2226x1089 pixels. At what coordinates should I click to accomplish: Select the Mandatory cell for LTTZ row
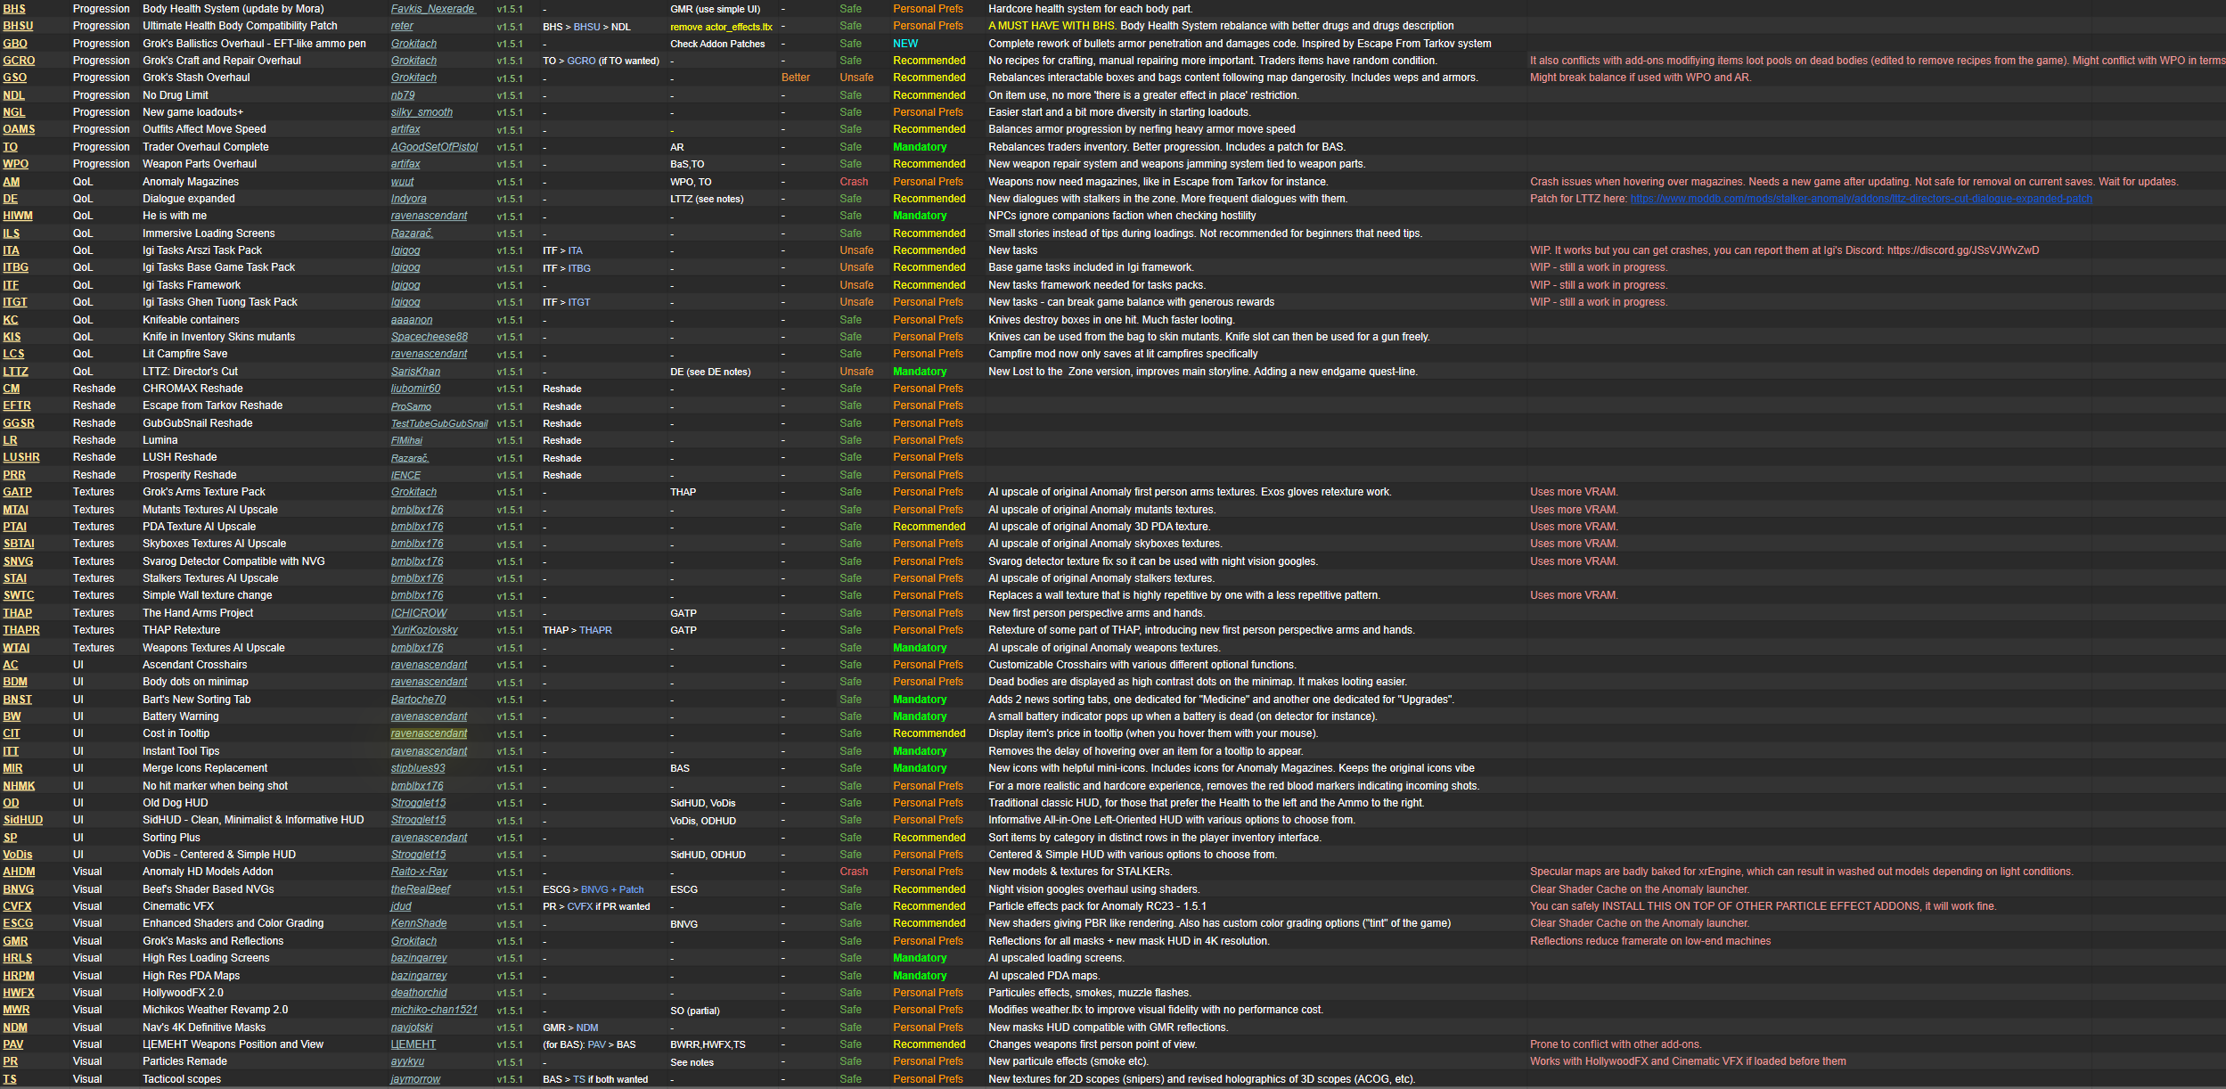(920, 372)
